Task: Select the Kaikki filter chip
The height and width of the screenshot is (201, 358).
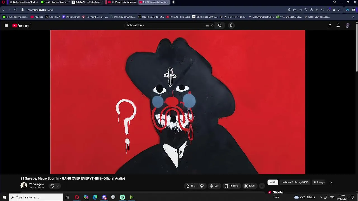Action: (273, 183)
